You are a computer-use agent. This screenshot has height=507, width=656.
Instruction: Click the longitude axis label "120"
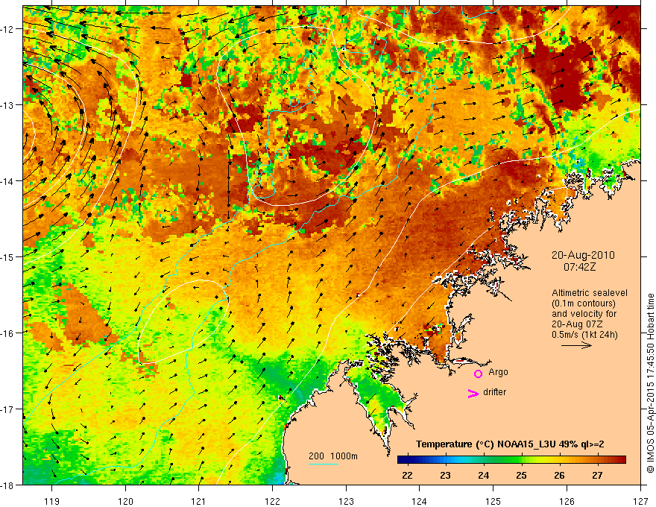[125, 501]
